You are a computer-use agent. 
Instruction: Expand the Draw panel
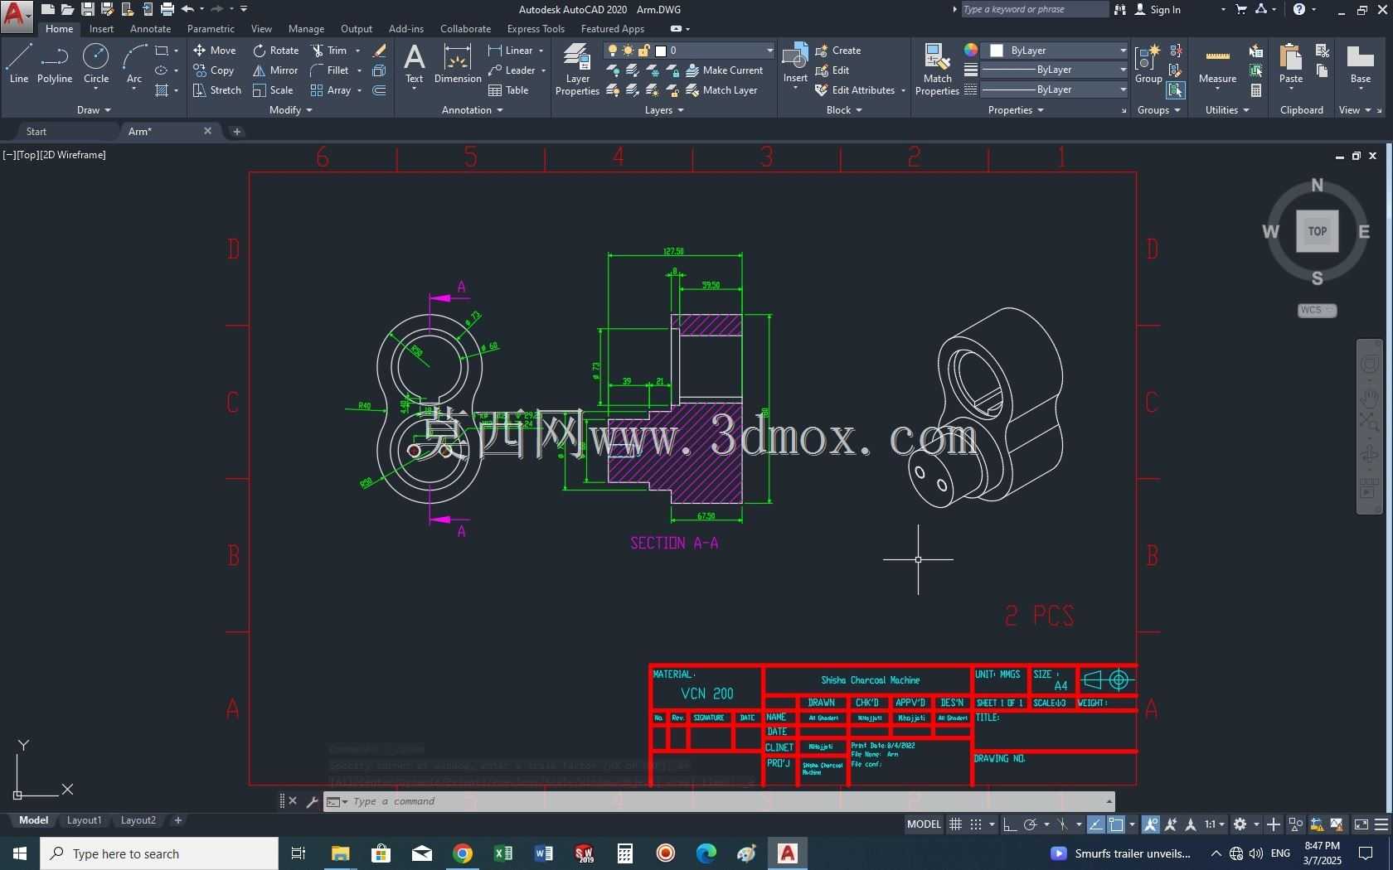pyautogui.click(x=94, y=110)
